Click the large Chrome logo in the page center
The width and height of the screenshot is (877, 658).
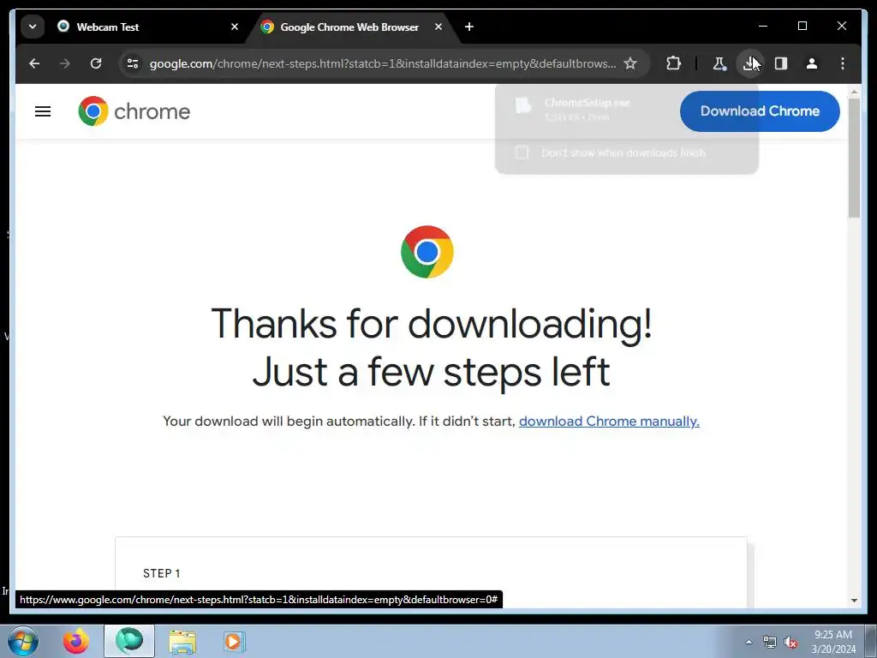pos(427,252)
